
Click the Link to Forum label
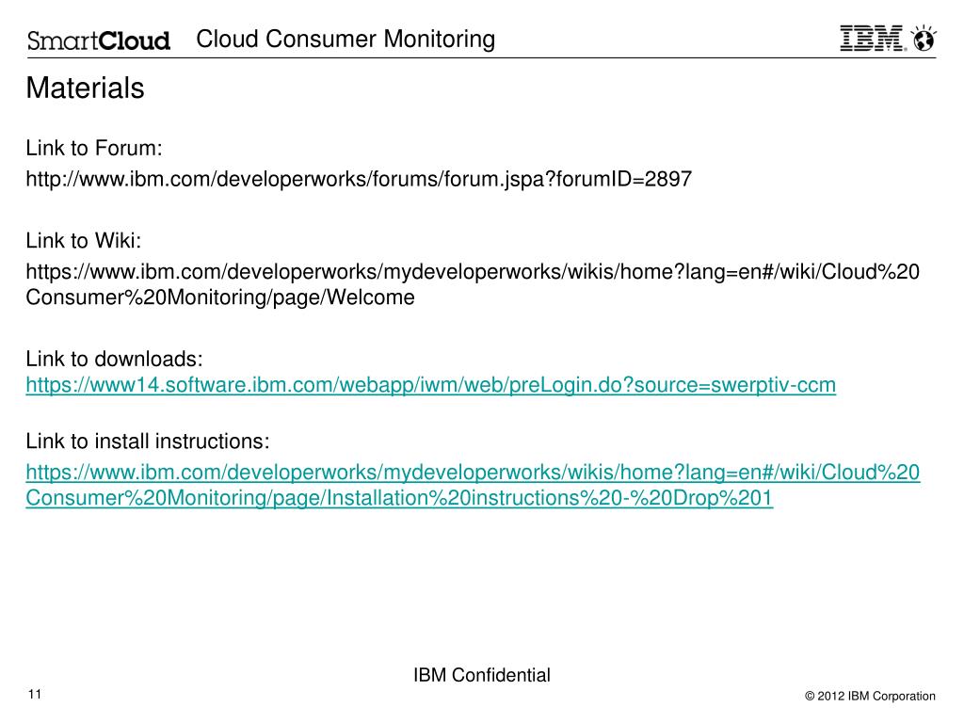click(93, 148)
